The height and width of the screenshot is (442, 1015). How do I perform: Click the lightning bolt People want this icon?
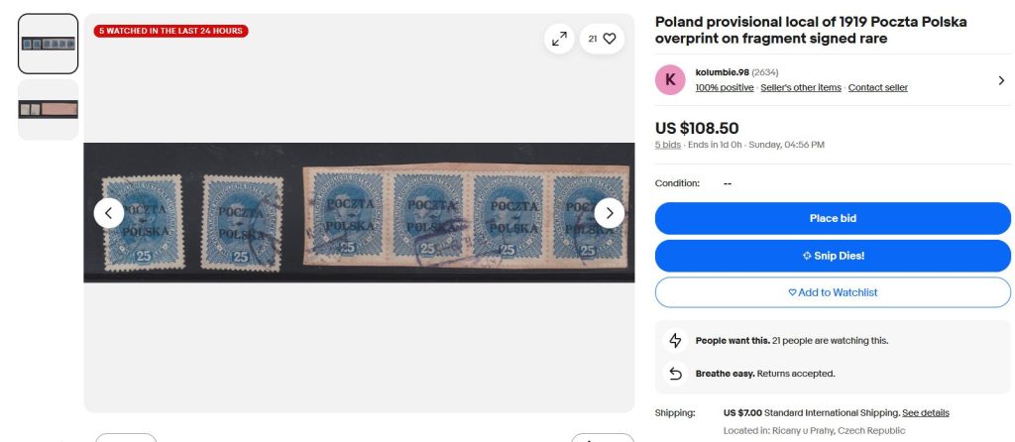point(675,340)
